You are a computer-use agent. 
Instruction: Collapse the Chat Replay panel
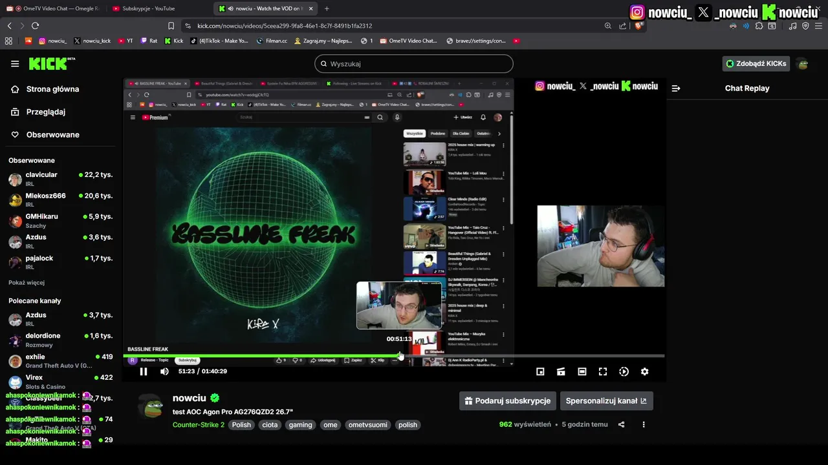676,88
